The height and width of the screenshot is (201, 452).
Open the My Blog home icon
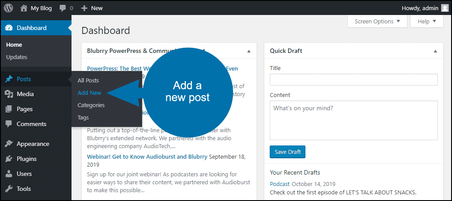pos(24,8)
